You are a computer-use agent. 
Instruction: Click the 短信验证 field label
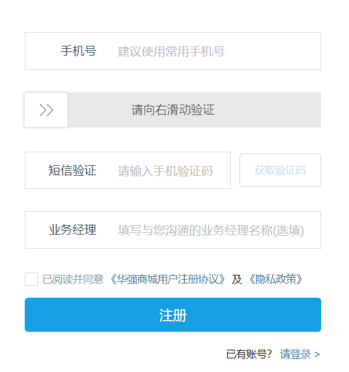[72, 170]
